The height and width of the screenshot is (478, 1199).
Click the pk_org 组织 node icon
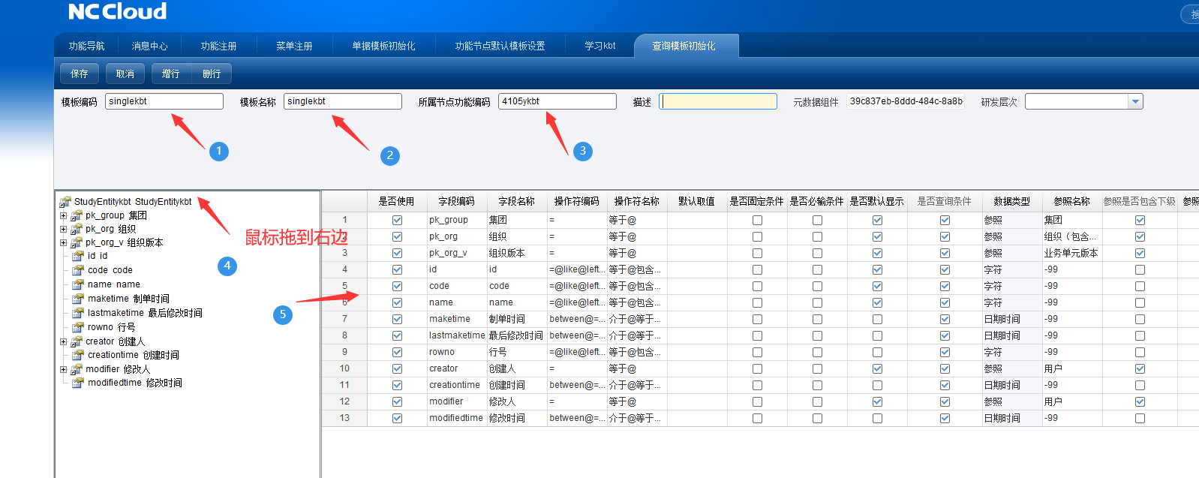click(x=77, y=229)
